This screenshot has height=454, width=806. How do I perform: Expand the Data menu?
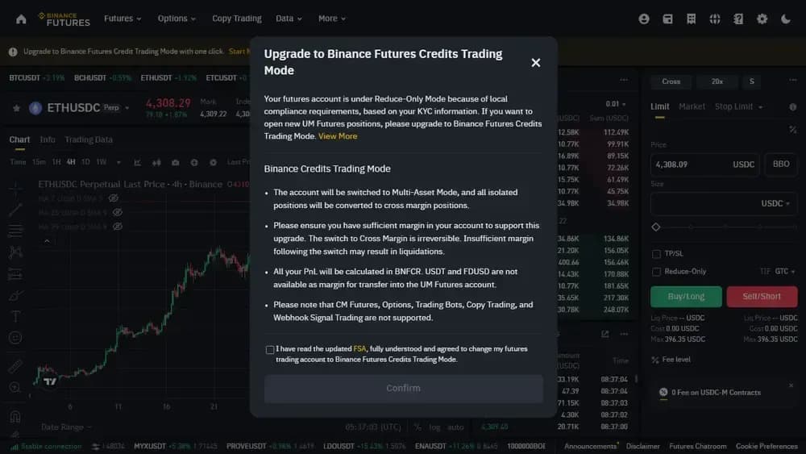pyautogui.click(x=289, y=19)
